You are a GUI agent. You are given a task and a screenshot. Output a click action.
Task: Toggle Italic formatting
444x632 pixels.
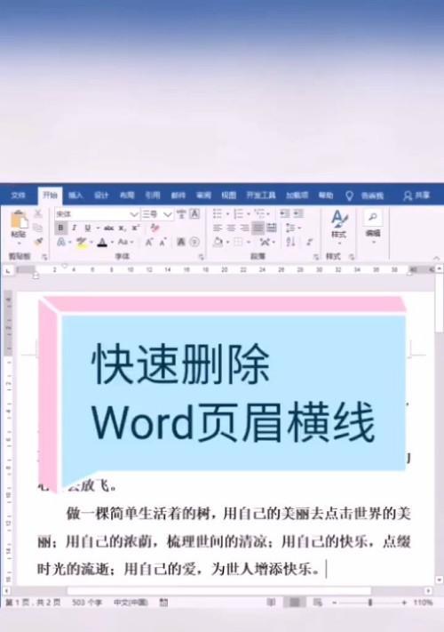point(74,228)
